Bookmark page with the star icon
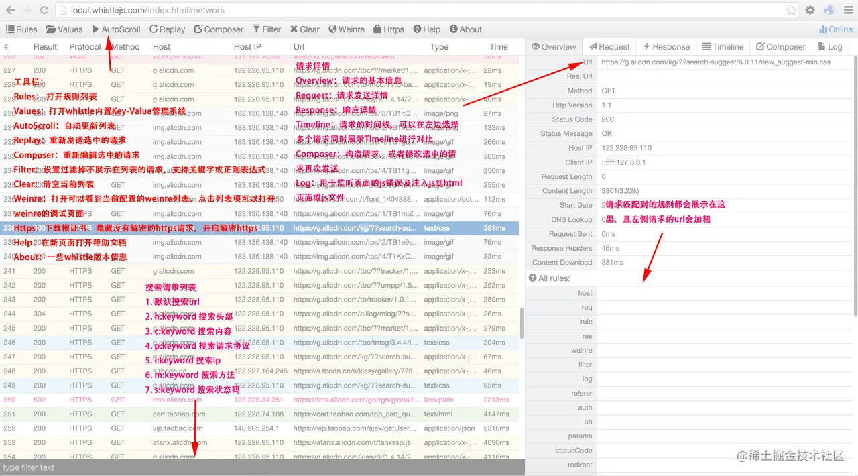This screenshot has width=858, height=476. (x=791, y=10)
